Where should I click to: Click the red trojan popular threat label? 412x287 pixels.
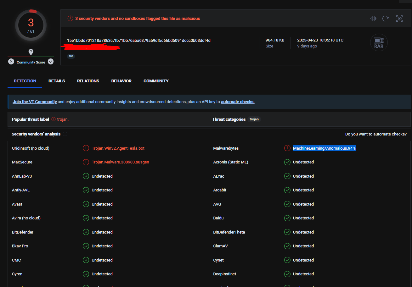pyautogui.click(x=63, y=119)
